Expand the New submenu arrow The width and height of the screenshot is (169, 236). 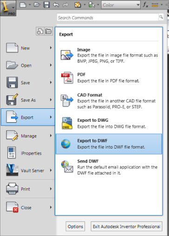[x=51, y=48]
